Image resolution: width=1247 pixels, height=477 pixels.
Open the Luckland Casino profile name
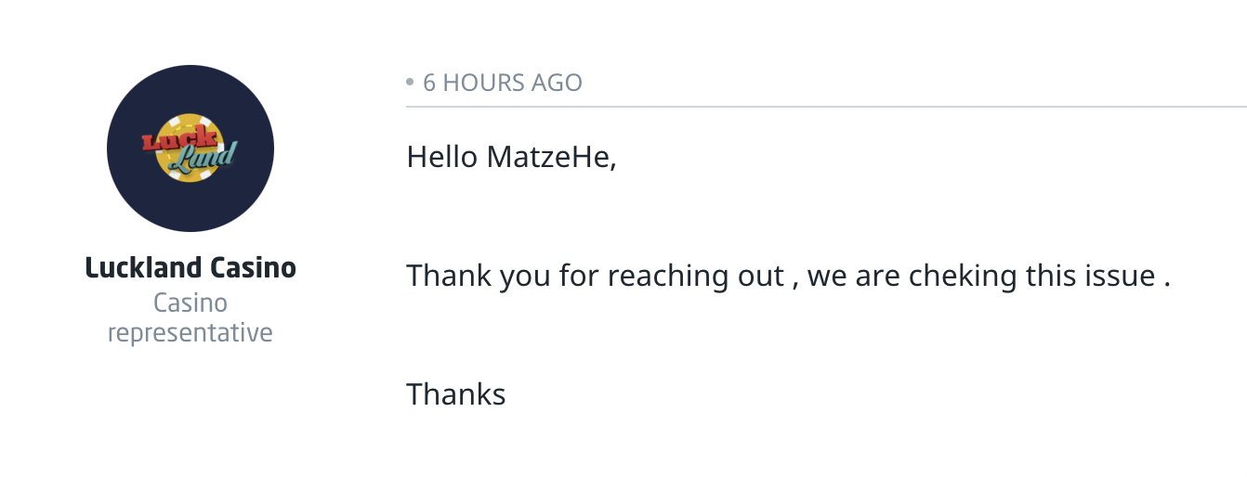click(x=190, y=268)
